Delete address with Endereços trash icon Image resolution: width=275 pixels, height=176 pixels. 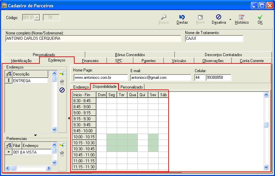(62, 82)
